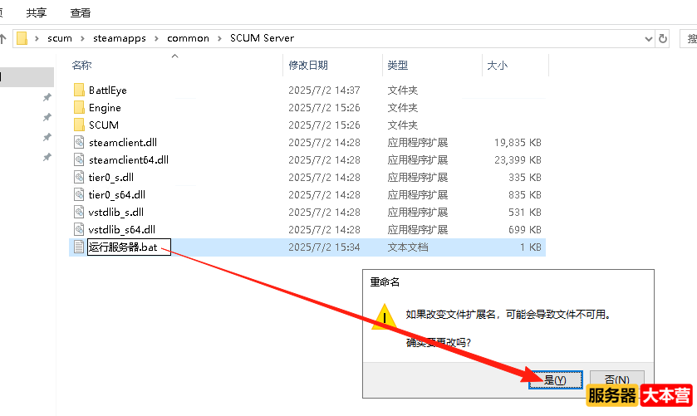This screenshot has height=416, width=697.
Task: Expand chevron after common breadcrumb
Action: click(219, 39)
